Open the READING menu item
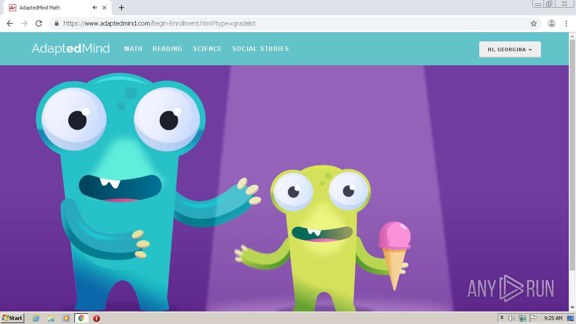This screenshot has width=576, height=324. (x=167, y=49)
